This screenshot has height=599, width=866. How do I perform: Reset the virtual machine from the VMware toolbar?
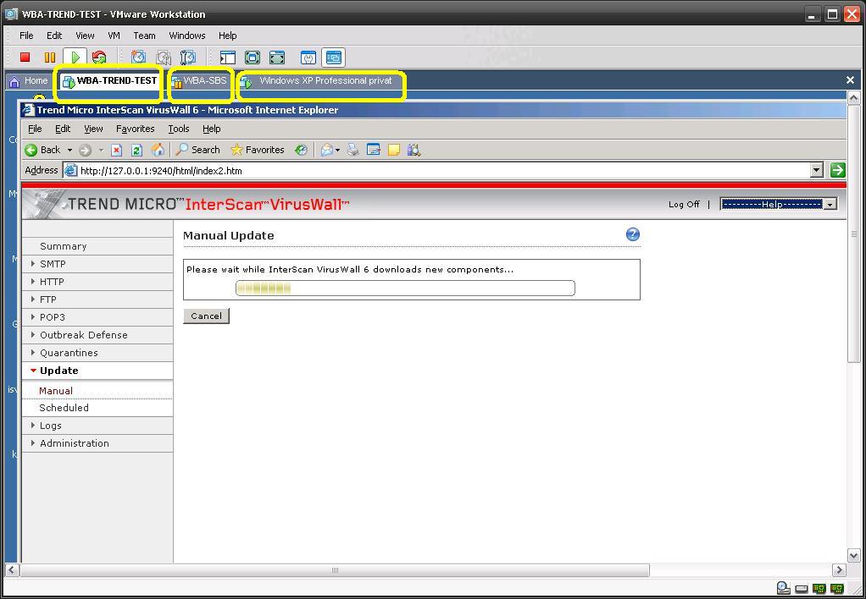(99, 57)
